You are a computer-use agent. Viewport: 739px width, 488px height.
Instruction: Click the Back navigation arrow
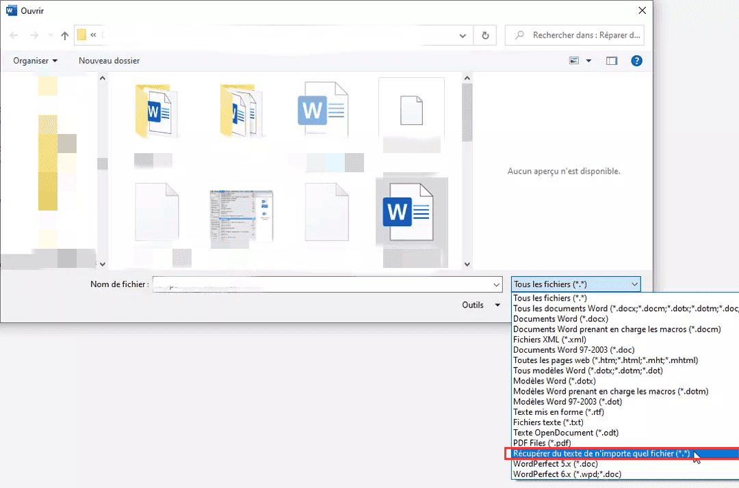pos(14,36)
